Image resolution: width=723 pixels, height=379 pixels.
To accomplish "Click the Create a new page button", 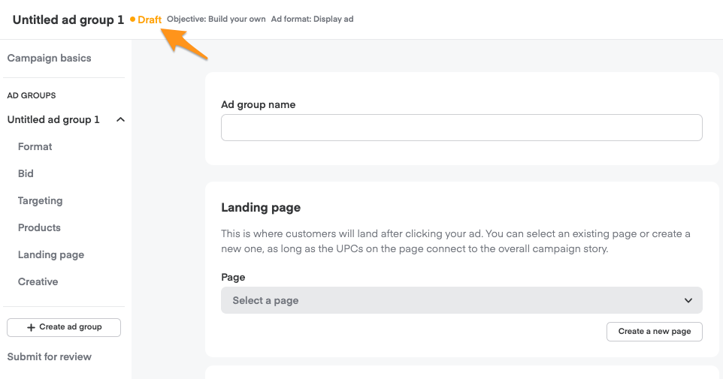I will tap(654, 331).
